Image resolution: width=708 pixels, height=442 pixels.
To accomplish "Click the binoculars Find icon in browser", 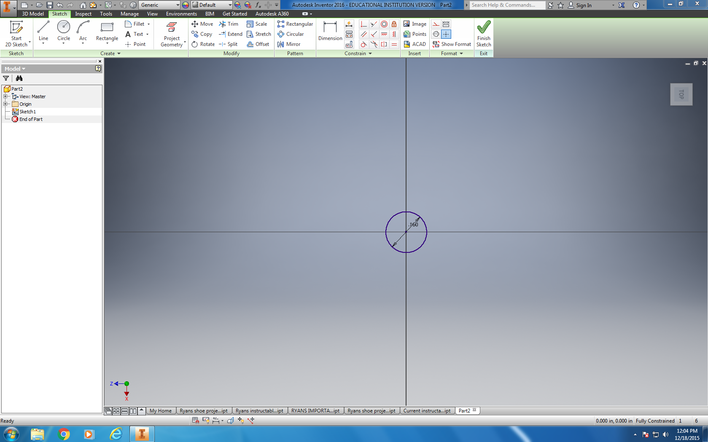I will (x=19, y=78).
